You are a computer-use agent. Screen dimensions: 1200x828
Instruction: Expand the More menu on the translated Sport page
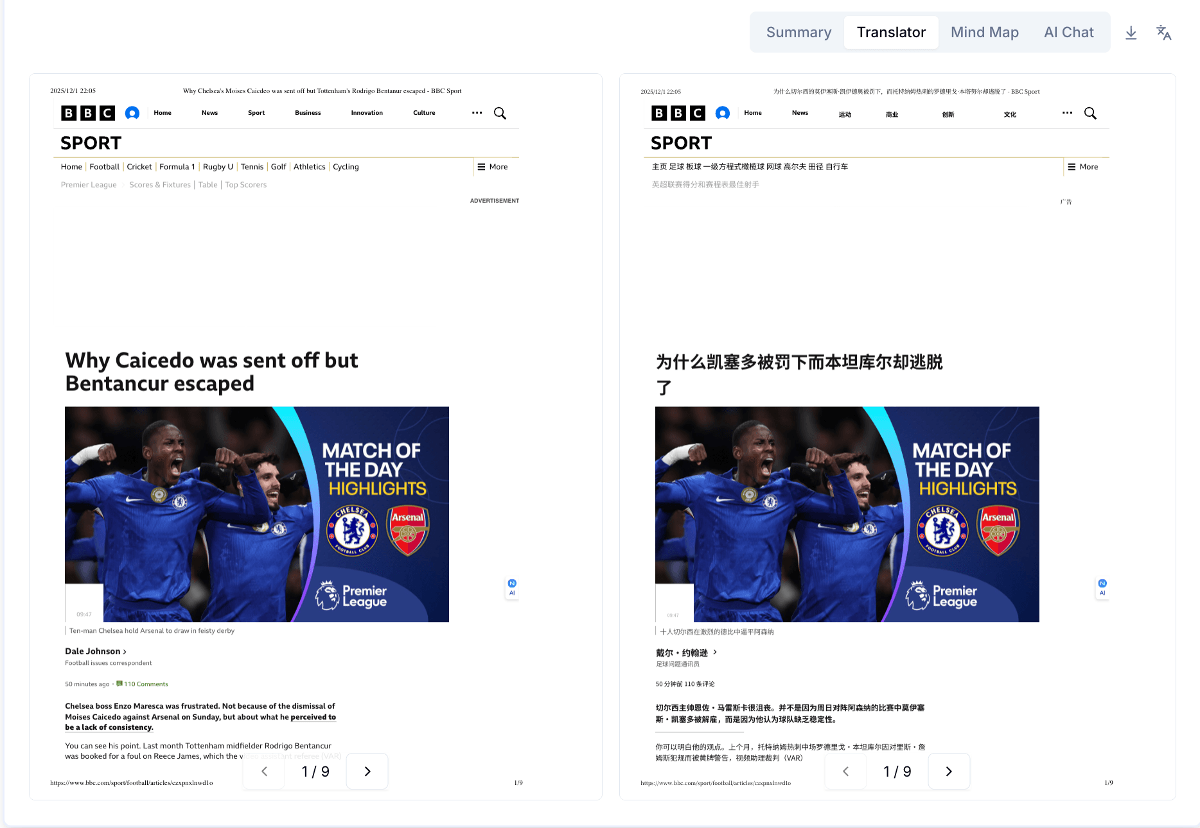coord(1084,167)
